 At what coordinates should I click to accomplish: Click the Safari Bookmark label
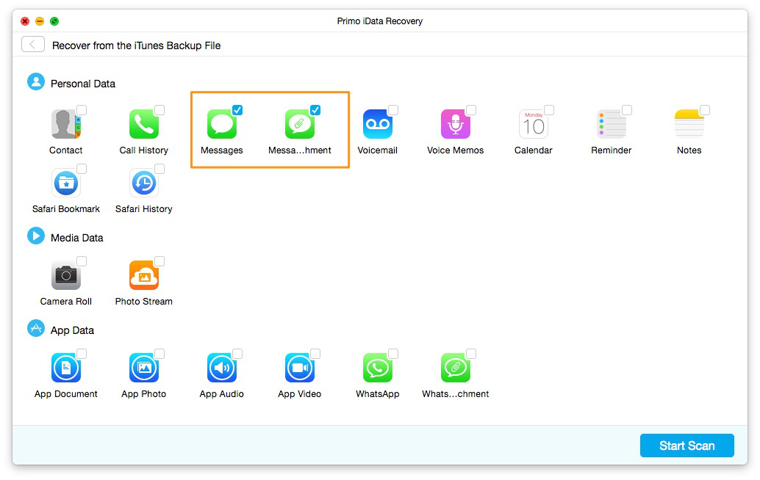coord(66,208)
